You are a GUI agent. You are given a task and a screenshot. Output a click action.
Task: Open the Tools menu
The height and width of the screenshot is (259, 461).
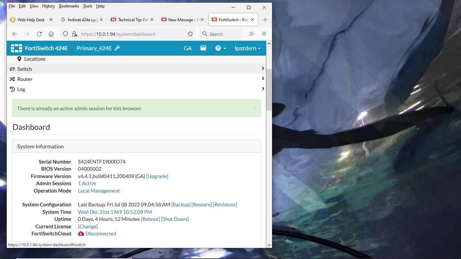(x=87, y=6)
